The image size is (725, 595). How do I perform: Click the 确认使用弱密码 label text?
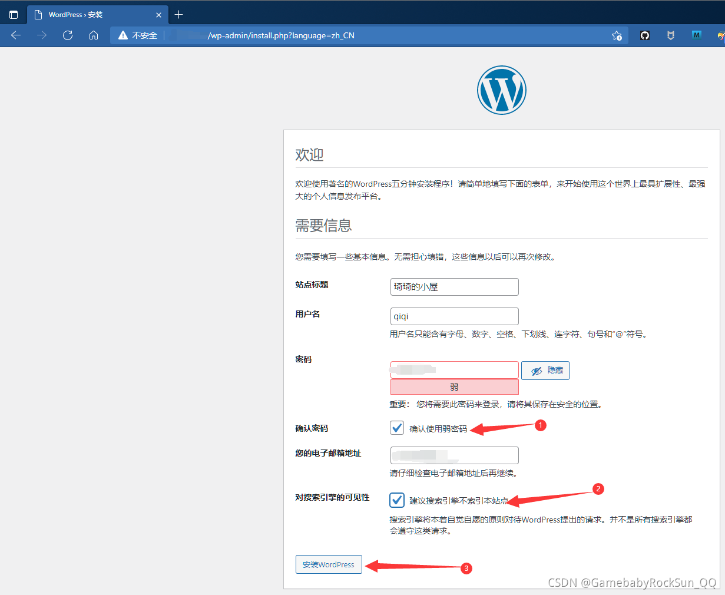tap(438, 429)
